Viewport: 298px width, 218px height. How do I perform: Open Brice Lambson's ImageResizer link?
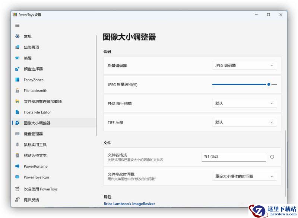pyautogui.click(x=129, y=203)
